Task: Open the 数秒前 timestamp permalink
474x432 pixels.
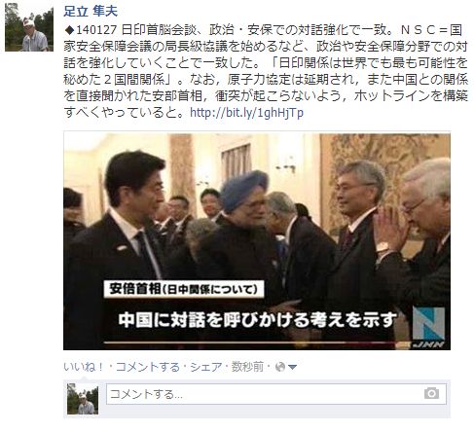Action: tap(247, 367)
